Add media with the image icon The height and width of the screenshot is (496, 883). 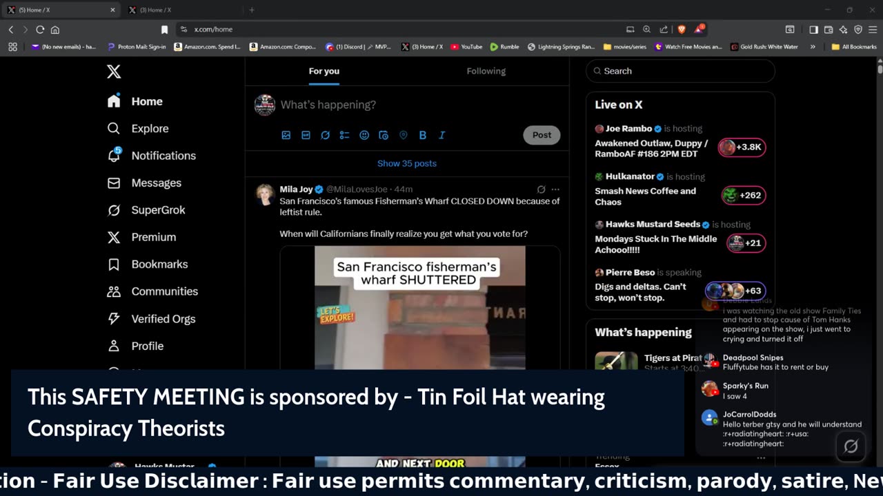(x=286, y=135)
